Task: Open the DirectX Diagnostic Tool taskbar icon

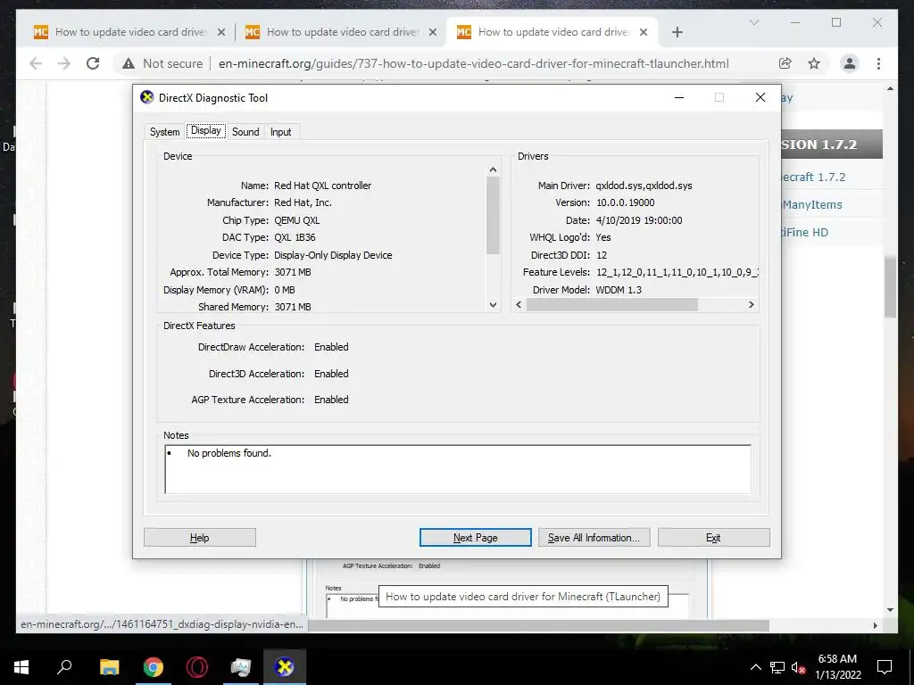Action: pos(285,667)
